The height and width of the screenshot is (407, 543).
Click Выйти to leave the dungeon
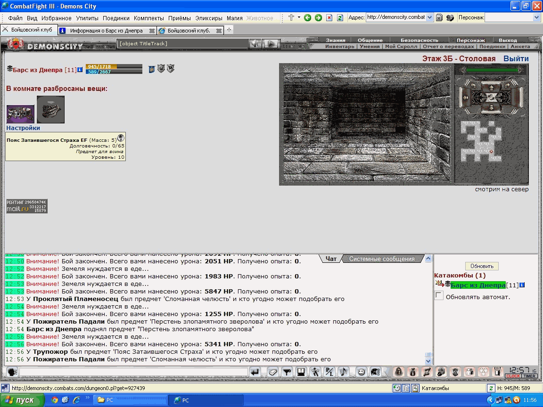[x=516, y=58]
